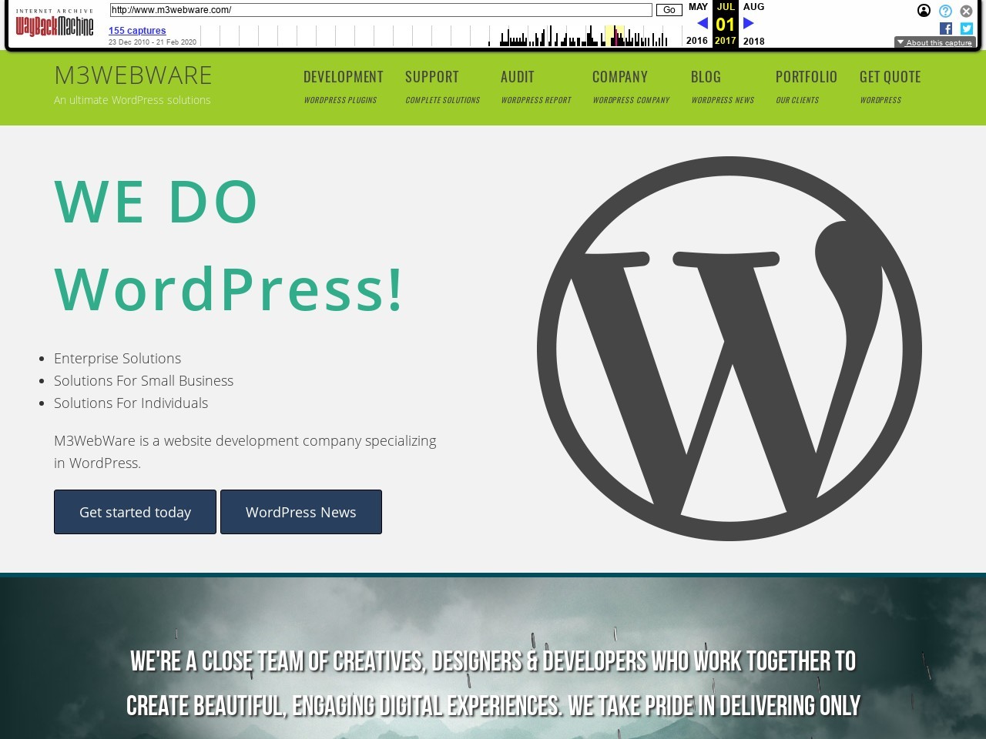This screenshot has height=739, width=986.
Task: Open the Wayback user account icon
Action: (x=924, y=11)
